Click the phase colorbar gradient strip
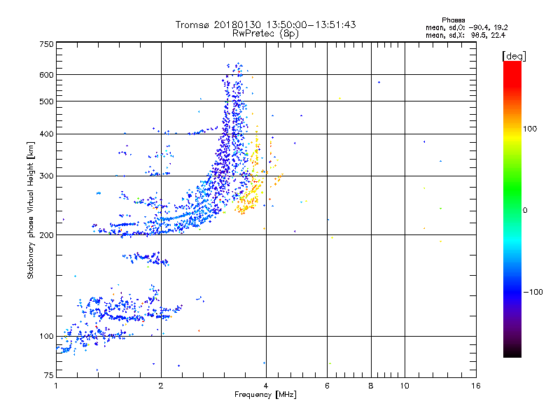 click(512, 209)
